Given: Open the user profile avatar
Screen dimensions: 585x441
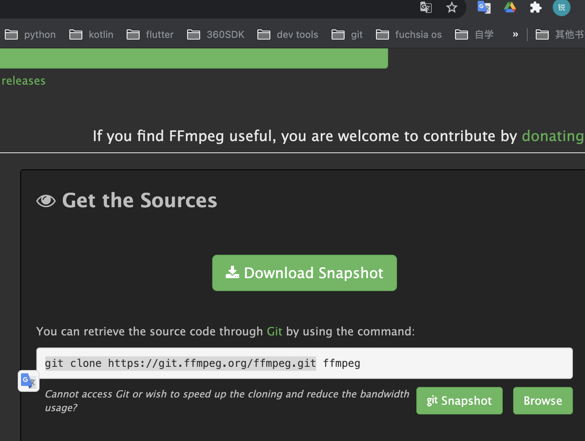Looking at the screenshot, I should click(562, 7).
